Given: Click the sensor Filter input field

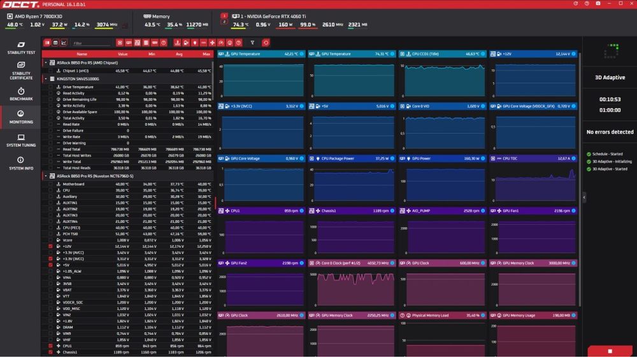Looking at the screenshot, I should pos(91,43).
